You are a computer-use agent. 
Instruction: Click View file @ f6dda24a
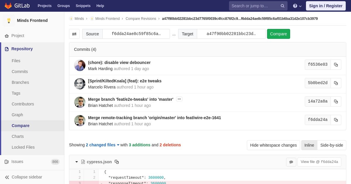(319, 162)
